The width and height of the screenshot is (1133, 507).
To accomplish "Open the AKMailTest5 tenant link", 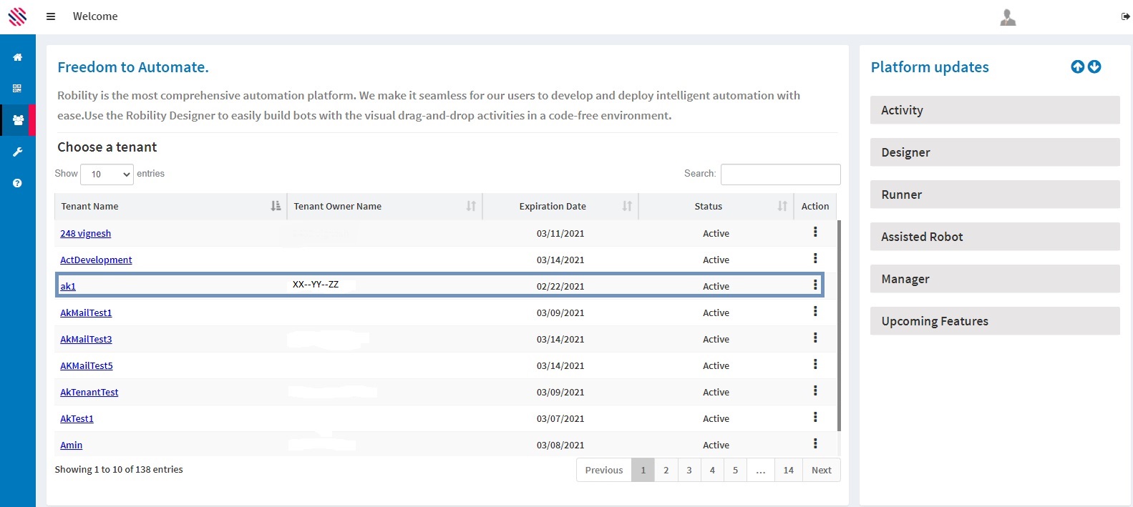I will click(87, 365).
